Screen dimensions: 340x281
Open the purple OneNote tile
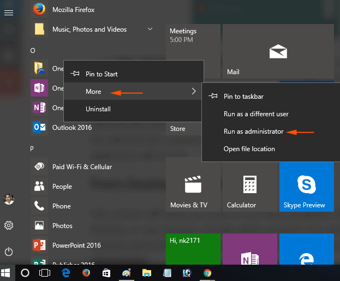(250, 249)
